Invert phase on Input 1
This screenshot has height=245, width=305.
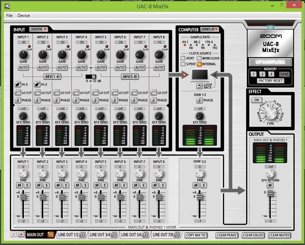click(x=18, y=100)
